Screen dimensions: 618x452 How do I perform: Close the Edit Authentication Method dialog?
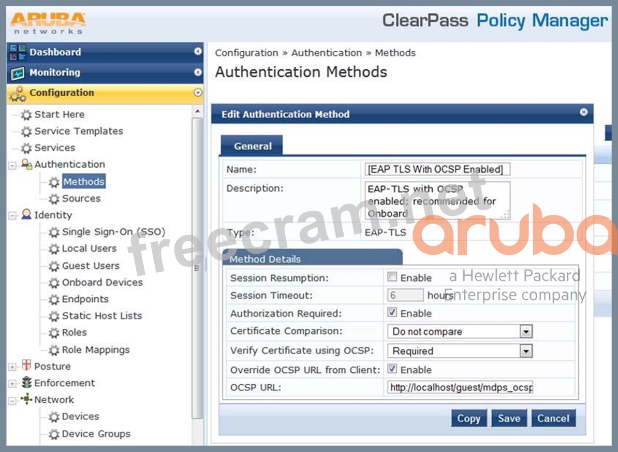tap(584, 112)
